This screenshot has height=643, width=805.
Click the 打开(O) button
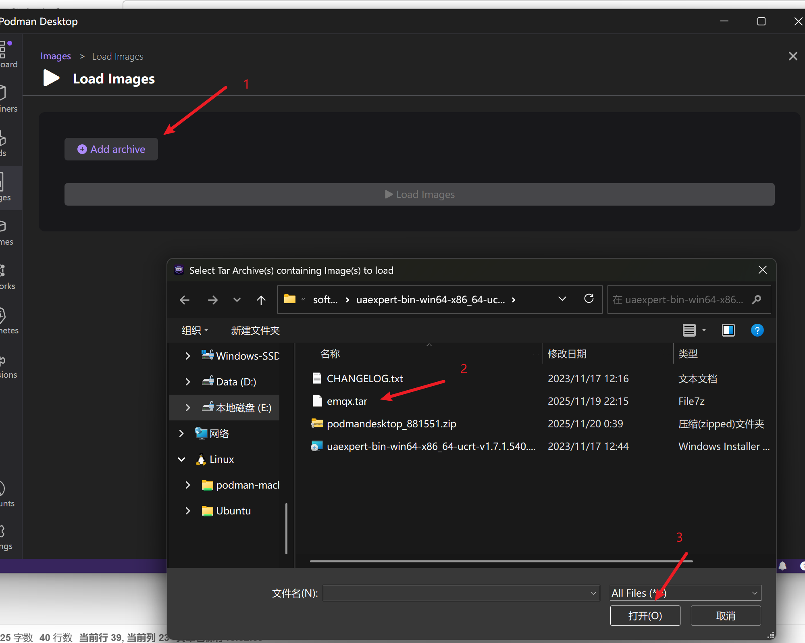(x=645, y=616)
